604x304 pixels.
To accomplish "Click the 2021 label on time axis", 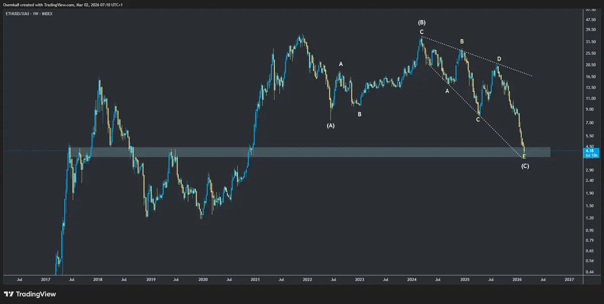I will pyautogui.click(x=255, y=279).
